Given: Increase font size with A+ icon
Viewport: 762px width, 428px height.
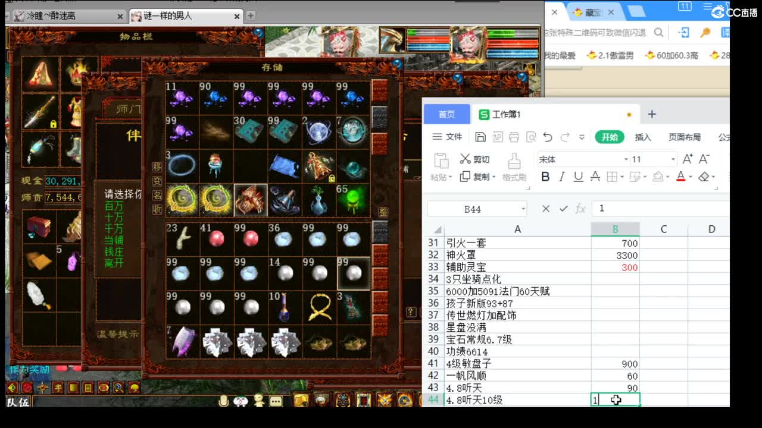Looking at the screenshot, I should pyautogui.click(x=687, y=159).
